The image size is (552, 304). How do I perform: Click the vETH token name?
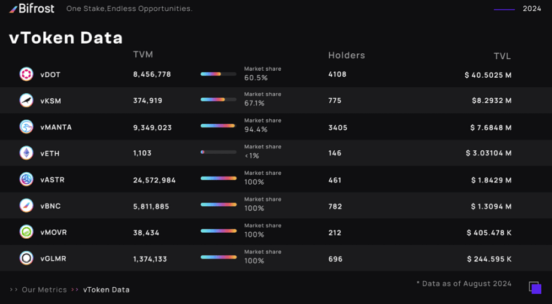pyautogui.click(x=50, y=153)
